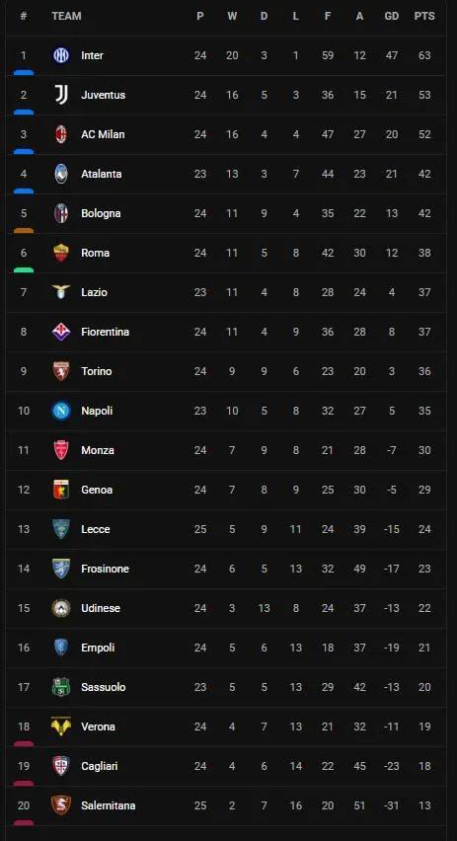Click the Inter club crest
The height and width of the screenshot is (841, 457).
pyautogui.click(x=61, y=55)
